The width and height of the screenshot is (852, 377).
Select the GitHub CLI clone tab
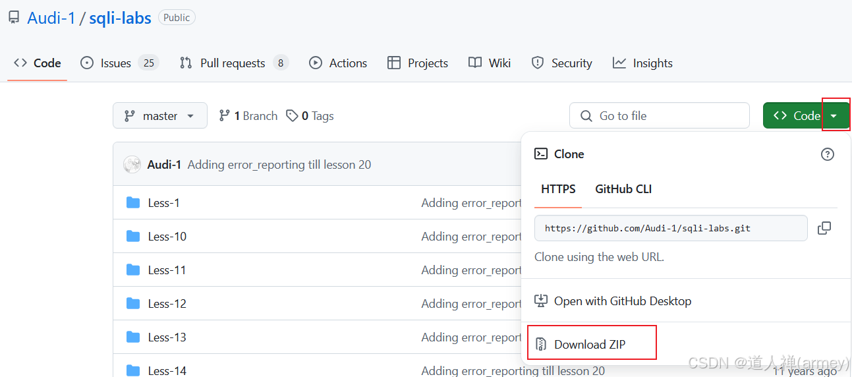coord(623,189)
